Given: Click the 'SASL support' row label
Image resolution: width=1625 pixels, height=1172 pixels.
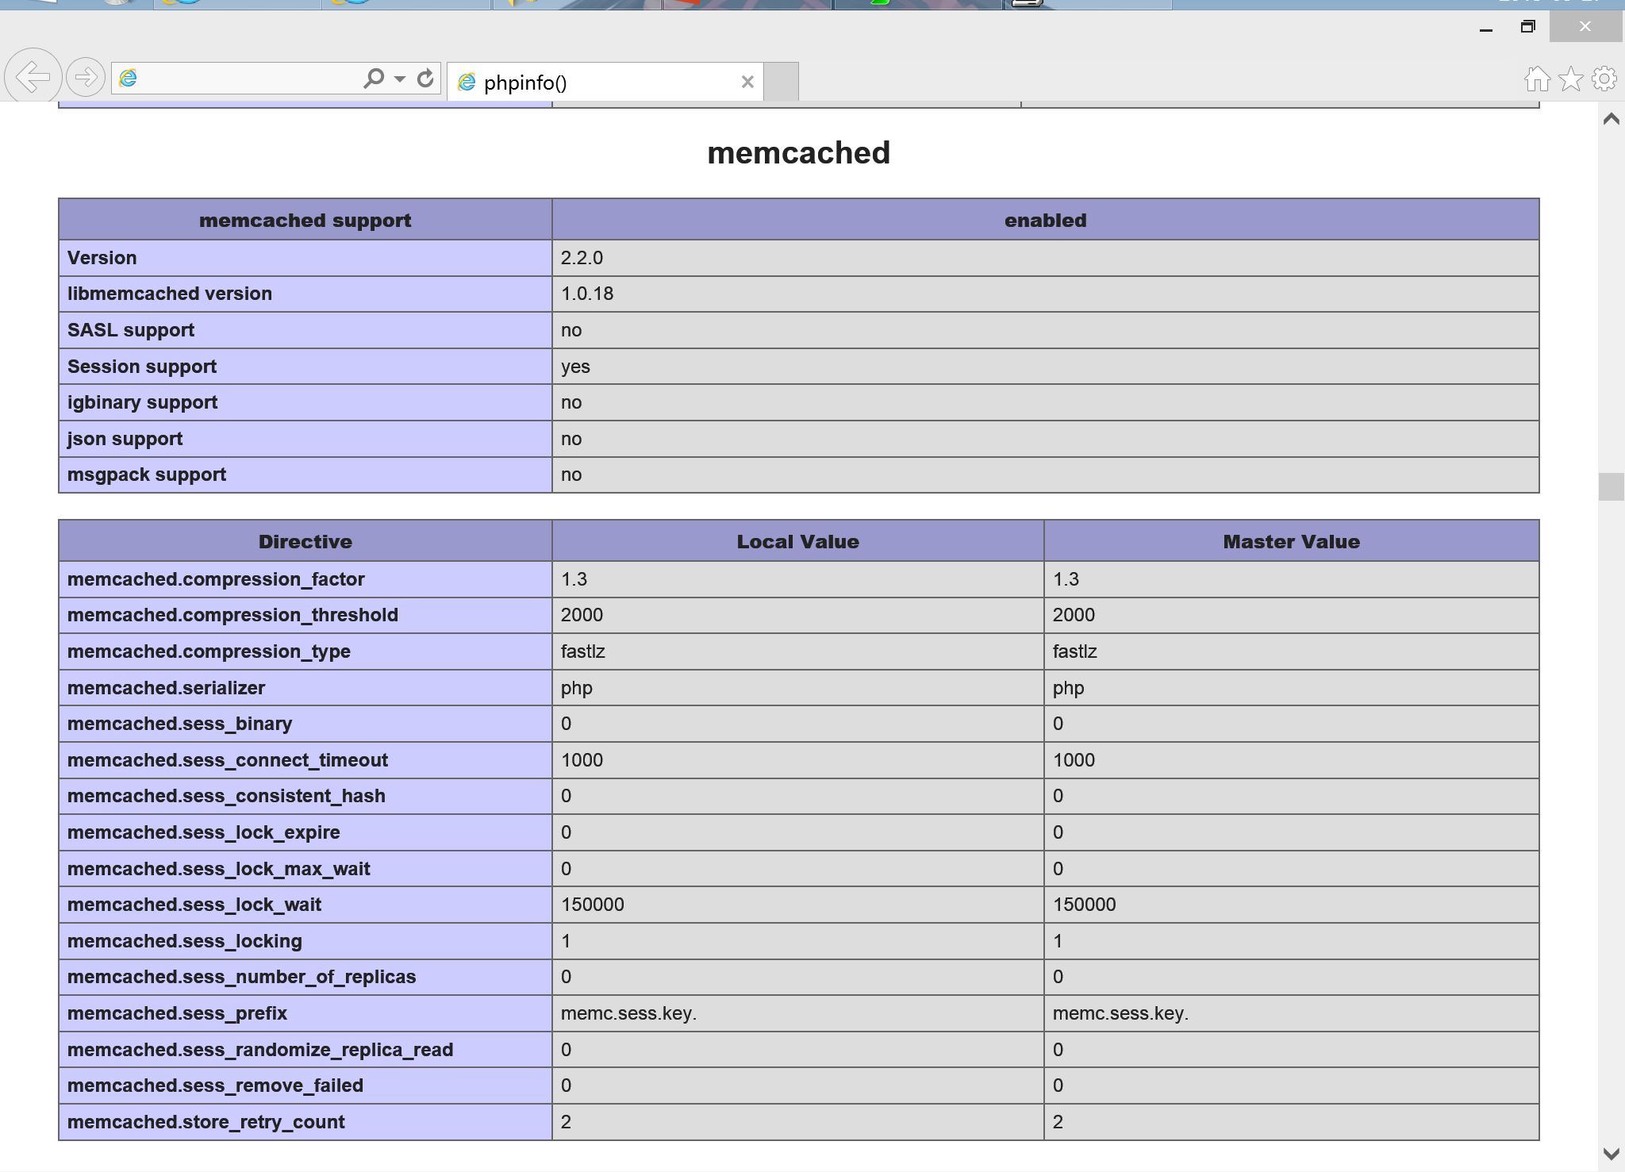Looking at the screenshot, I should click(x=131, y=330).
